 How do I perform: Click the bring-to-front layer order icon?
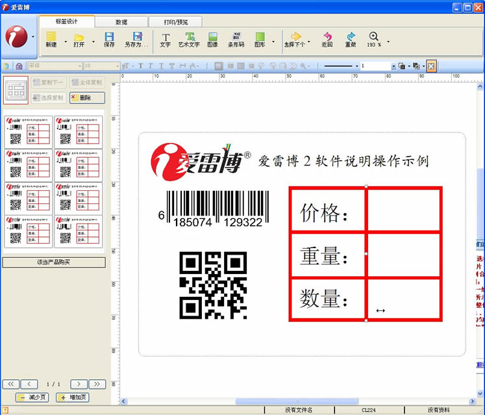point(402,66)
